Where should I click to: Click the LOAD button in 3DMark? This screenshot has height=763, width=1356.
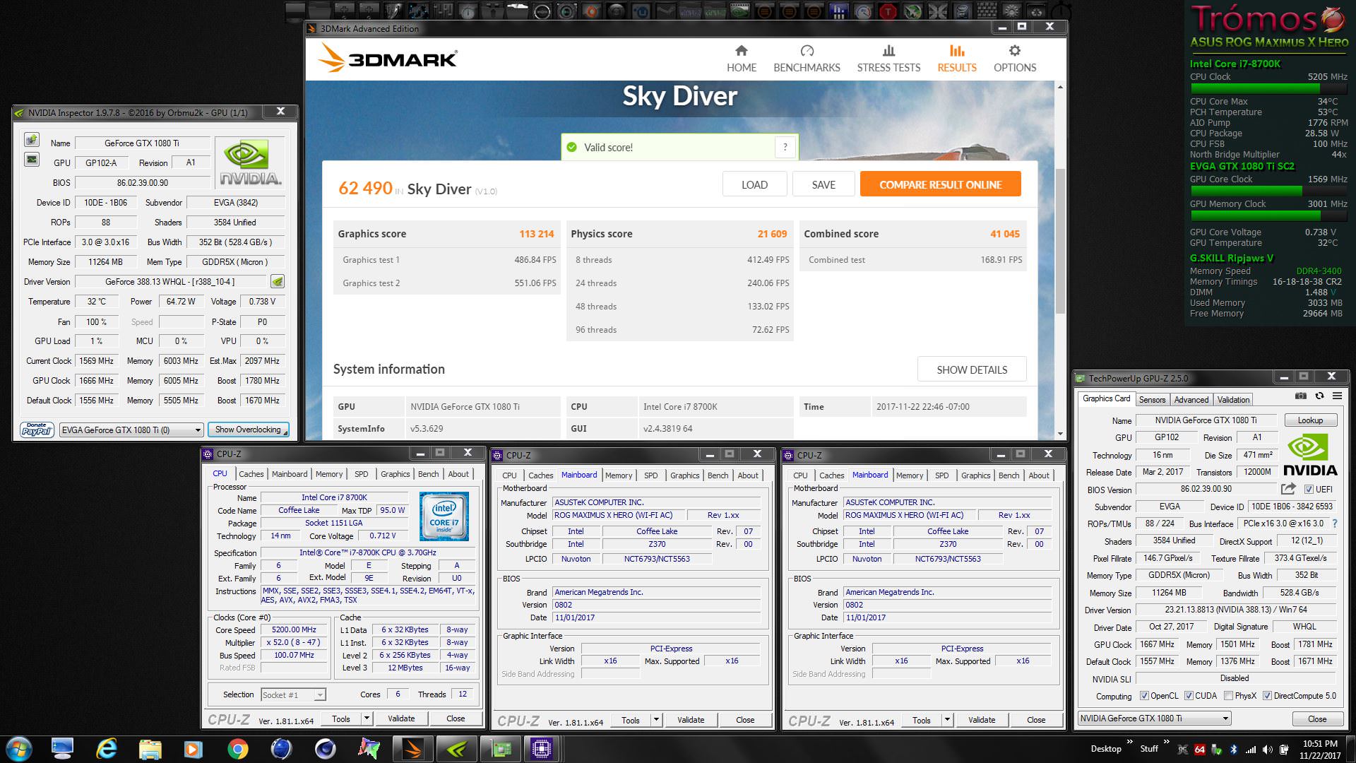[754, 184]
